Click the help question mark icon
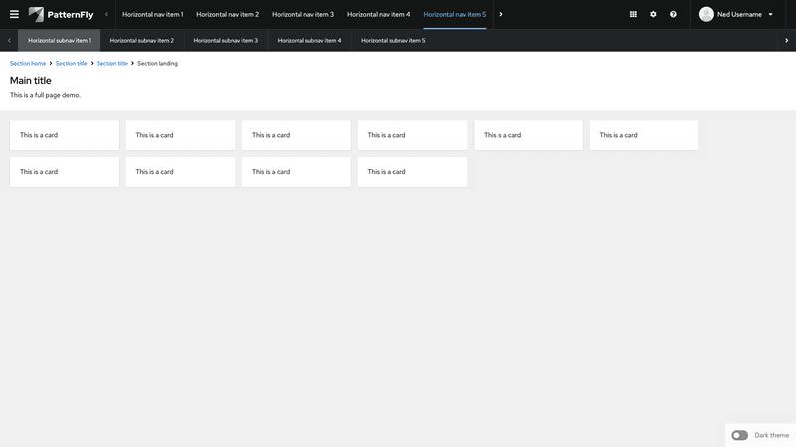 click(673, 14)
